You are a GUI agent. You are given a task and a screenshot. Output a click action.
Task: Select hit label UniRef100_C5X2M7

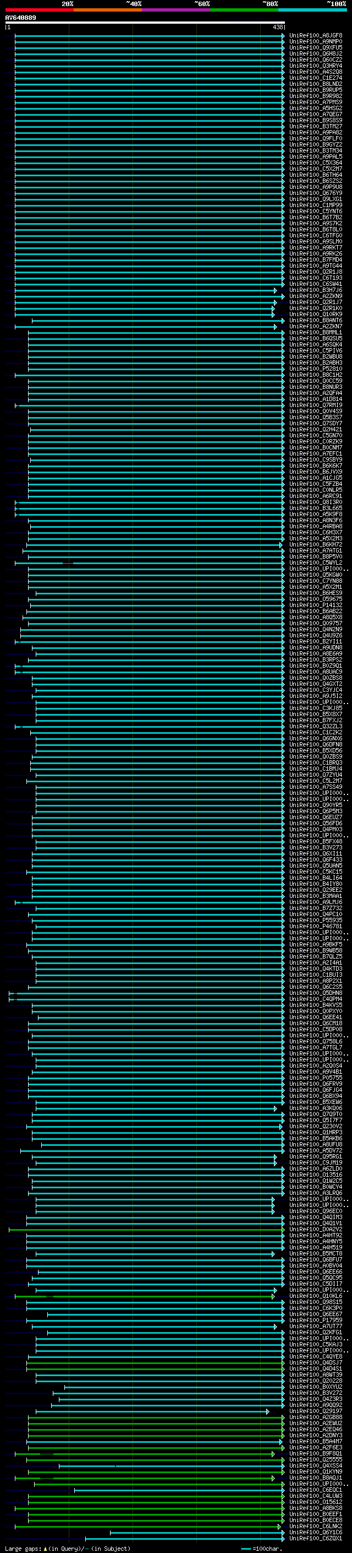pos(316,169)
